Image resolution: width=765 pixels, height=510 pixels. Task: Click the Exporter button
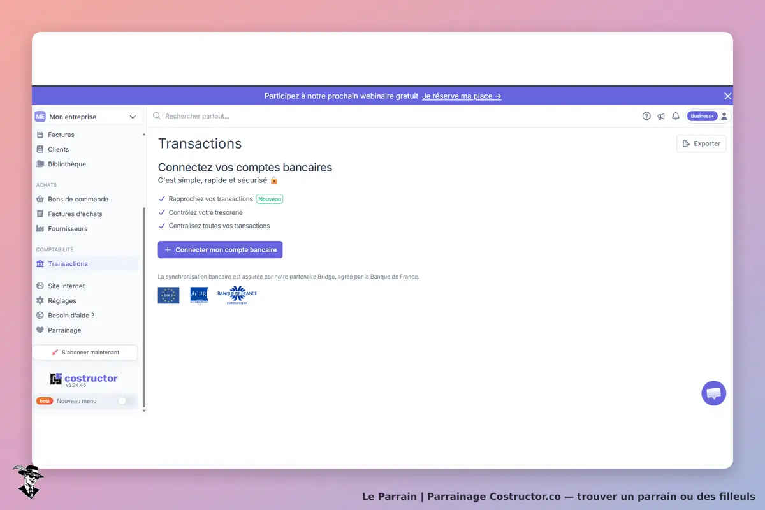point(701,143)
